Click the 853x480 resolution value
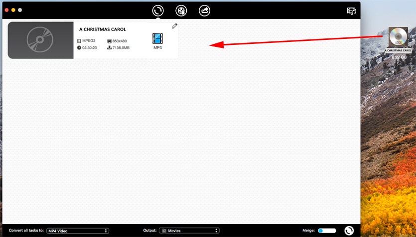 120,41
